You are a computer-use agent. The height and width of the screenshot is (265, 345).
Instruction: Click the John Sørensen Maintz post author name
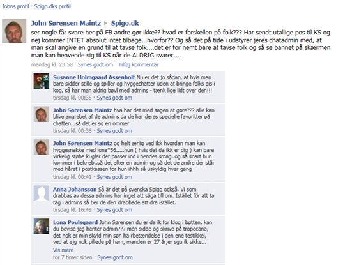pos(66,23)
